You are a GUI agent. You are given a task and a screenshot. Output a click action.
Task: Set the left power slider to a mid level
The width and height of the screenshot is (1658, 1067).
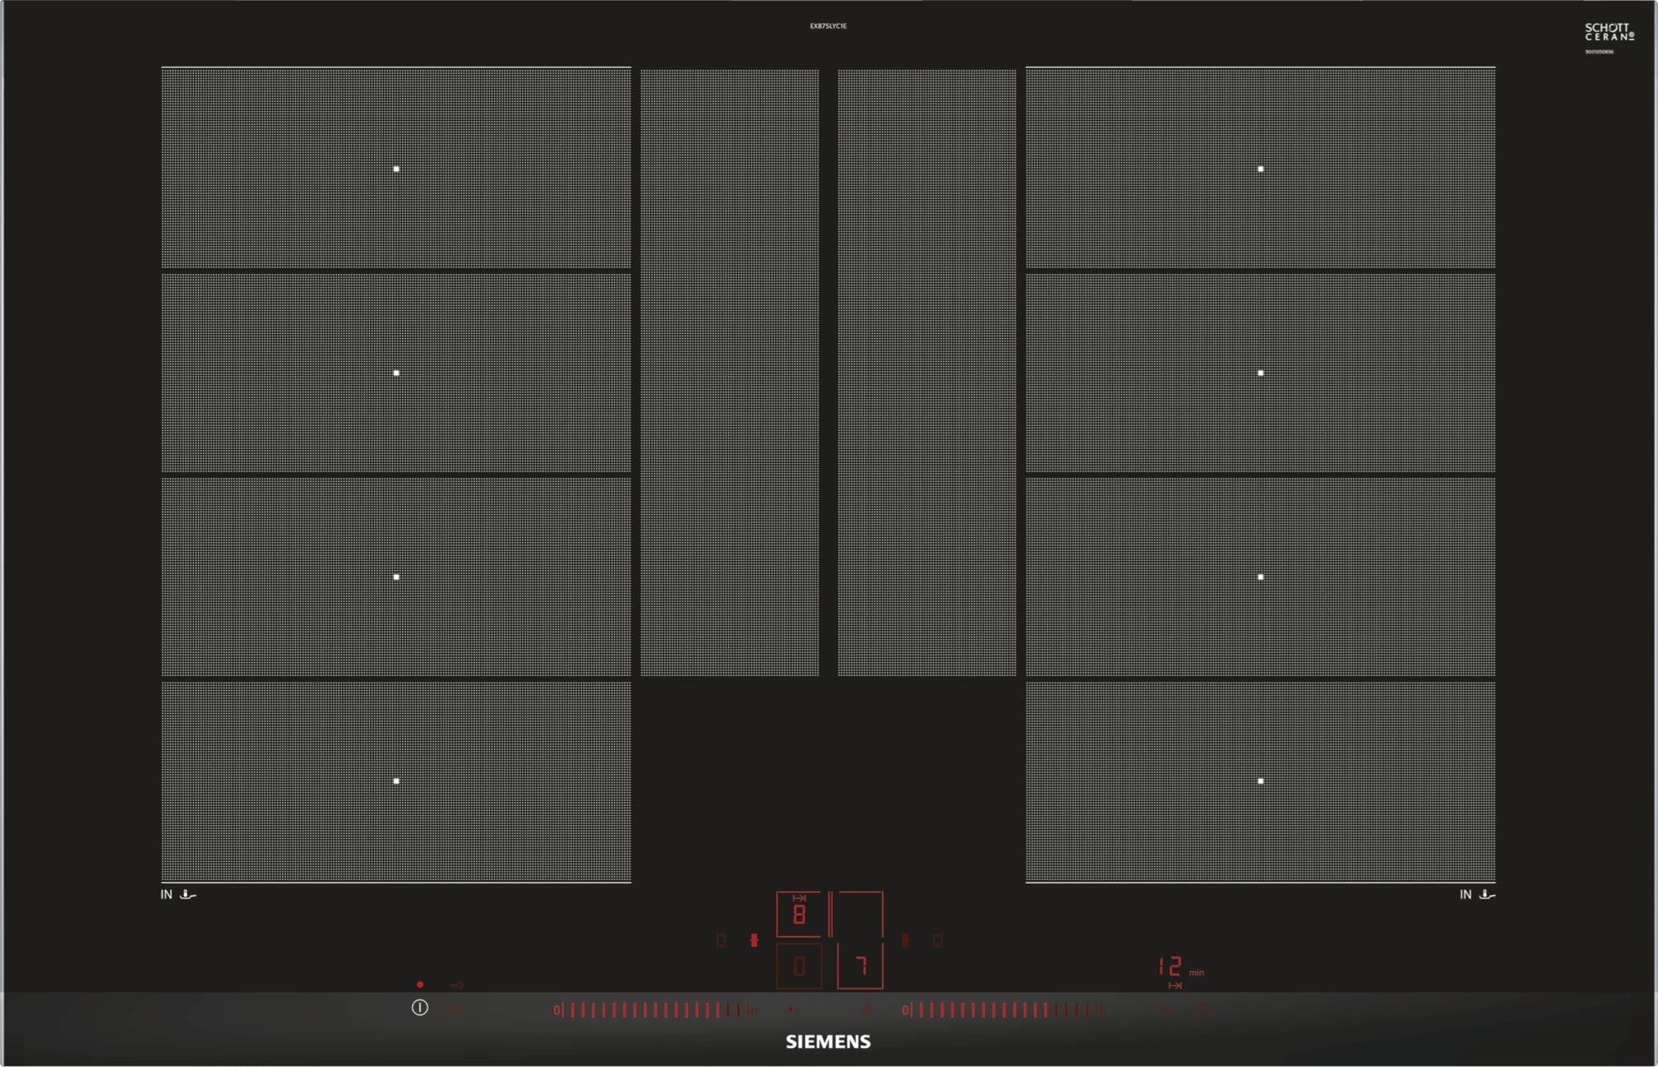pyautogui.click(x=655, y=1010)
